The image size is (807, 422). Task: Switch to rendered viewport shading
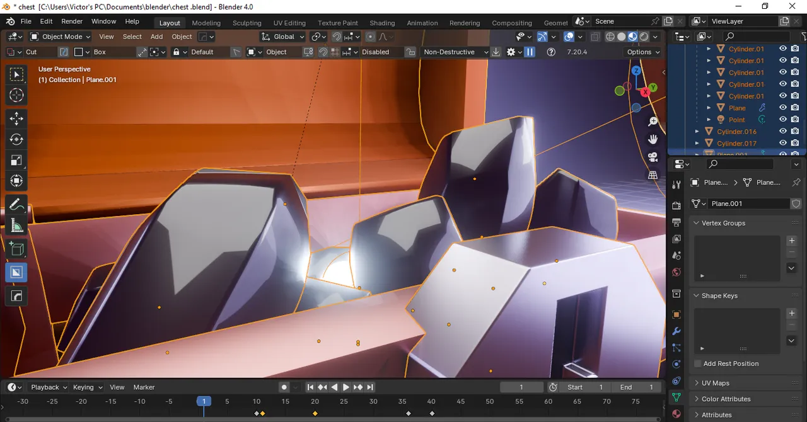[x=644, y=37]
